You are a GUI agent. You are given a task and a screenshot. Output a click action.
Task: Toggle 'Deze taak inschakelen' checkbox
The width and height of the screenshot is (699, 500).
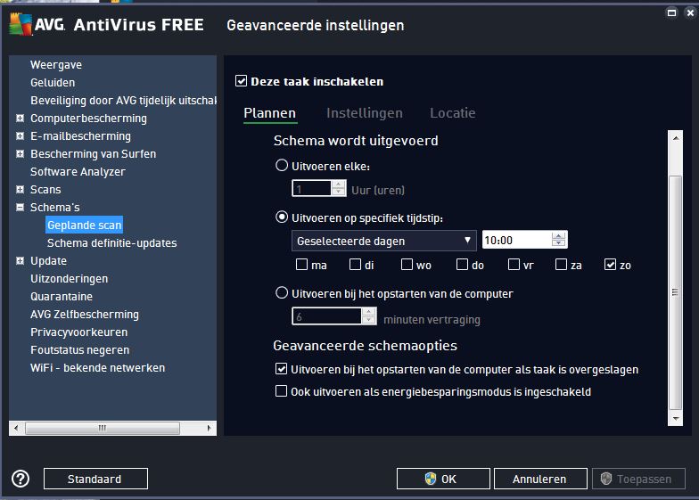coord(241,81)
